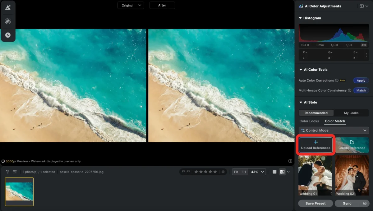The image size is (373, 211).
Task: Select the beach photo thumbnail in filmstrip
Action: tap(19, 191)
